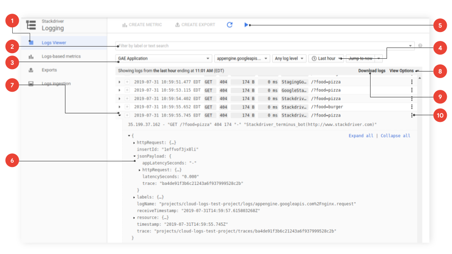Click the /?food=burger request path
This screenshot has width=452, height=254.
click(327, 107)
